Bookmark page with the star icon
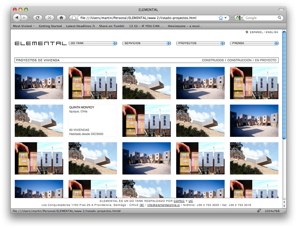 tap(221, 18)
